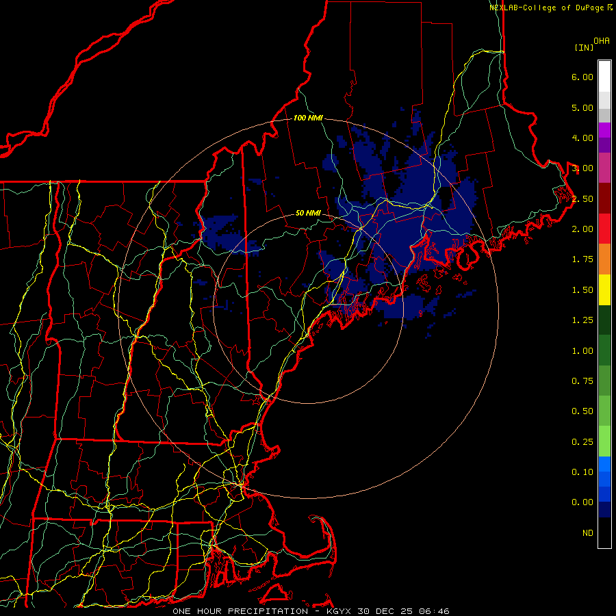The image size is (616, 616).
Task: Pick the yellow legend swatch
Action: (604, 290)
